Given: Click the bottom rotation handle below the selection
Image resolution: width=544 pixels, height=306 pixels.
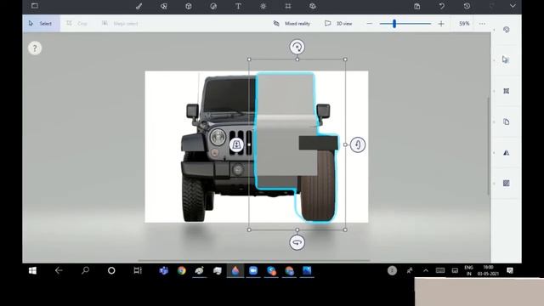Looking at the screenshot, I should click(x=297, y=242).
